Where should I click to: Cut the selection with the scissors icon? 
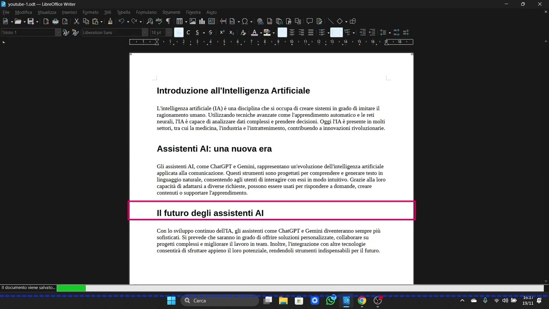coord(76,21)
